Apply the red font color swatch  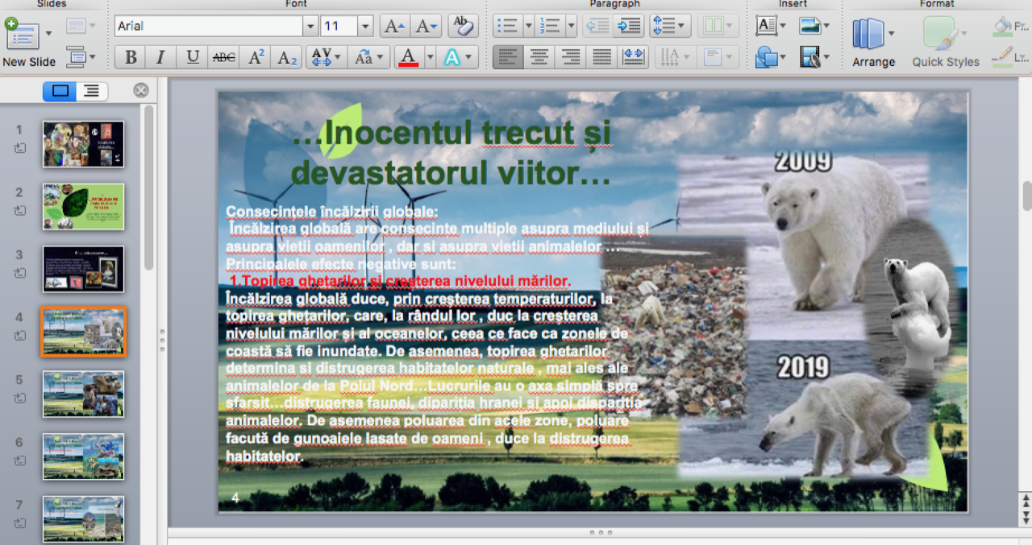point(408,57)
